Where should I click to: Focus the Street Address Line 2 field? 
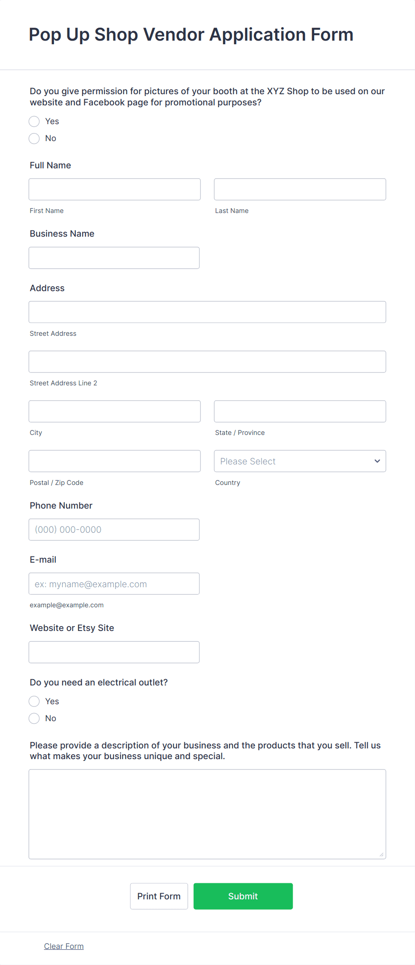click(x=207, y=362)
